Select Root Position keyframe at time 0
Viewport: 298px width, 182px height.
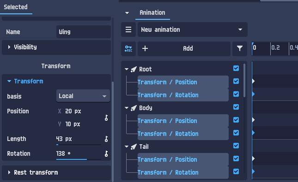pos(253,81)
